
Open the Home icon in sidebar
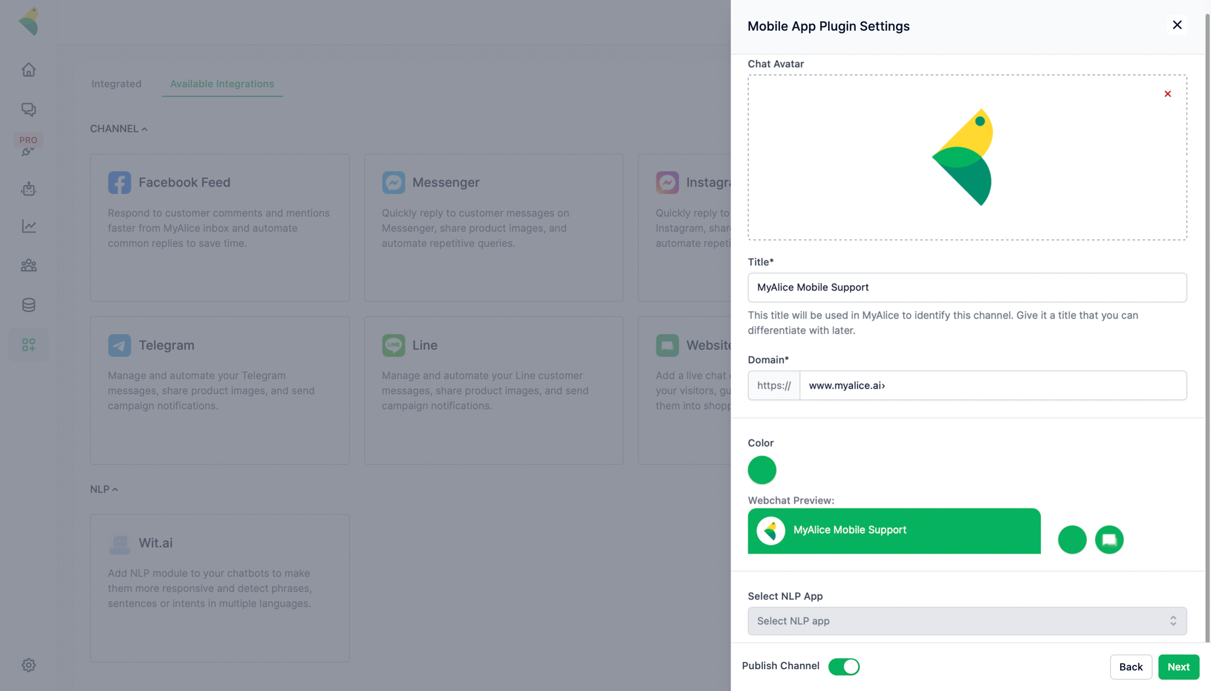click(28, 70)
